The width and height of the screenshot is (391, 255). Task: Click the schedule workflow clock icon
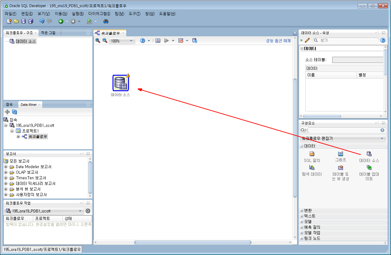181,41
